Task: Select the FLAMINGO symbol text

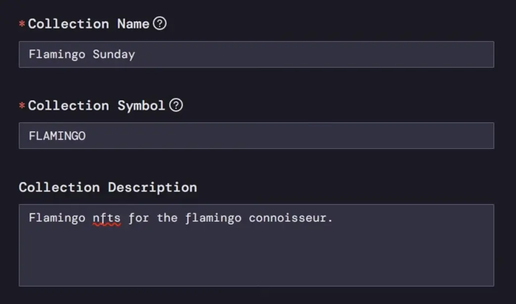Action: click(57, 135)
